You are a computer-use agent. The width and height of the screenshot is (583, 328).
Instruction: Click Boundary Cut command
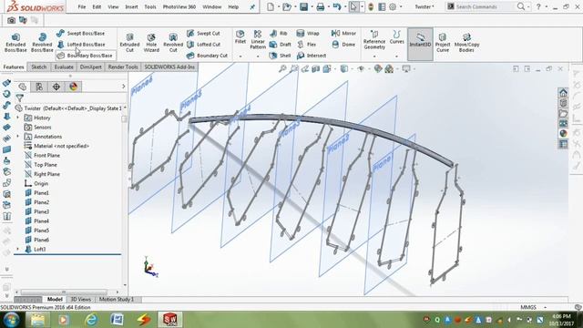tap(207, 56)
